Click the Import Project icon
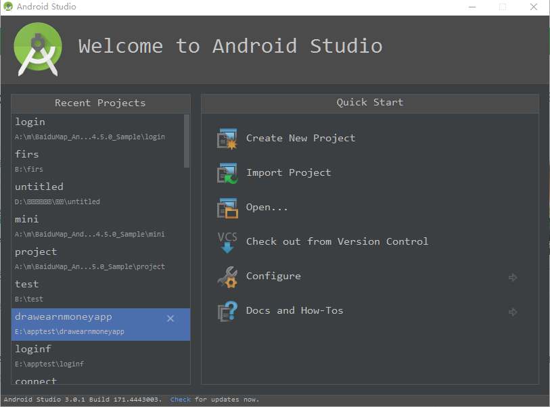The height and width of the screenshot is (407, 550). [227, 173]
